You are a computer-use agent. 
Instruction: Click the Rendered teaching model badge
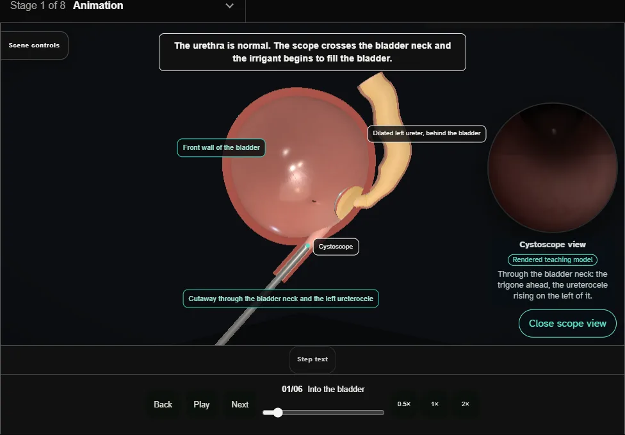tap(553, 259)
